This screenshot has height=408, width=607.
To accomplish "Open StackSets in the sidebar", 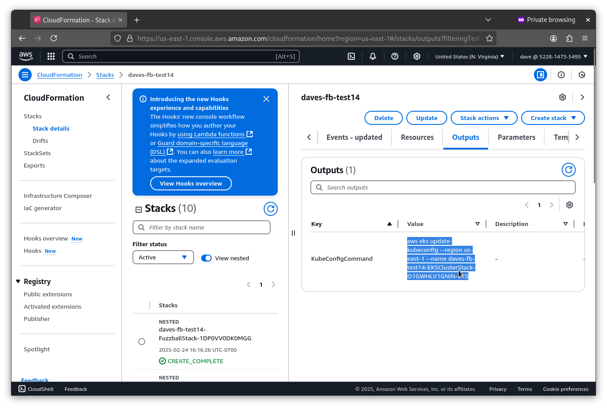I will 37,153.
